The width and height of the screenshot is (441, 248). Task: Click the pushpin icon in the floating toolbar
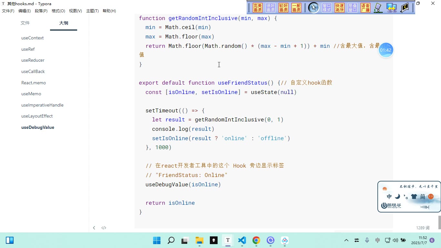(x=313, y=8)
